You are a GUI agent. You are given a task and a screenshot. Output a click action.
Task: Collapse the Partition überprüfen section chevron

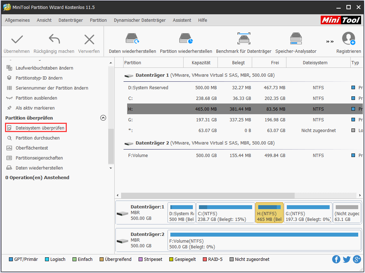tap(103, 117)
